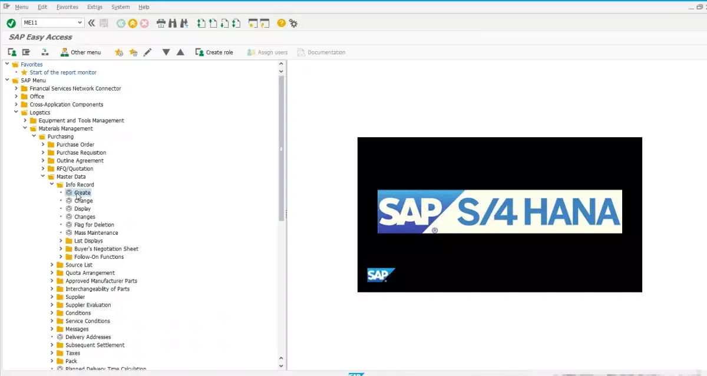Image resolution: width=707 pixels, height=376 pixels.
Task: Select Mass Maintenance transaction
Action: point(96,233)
